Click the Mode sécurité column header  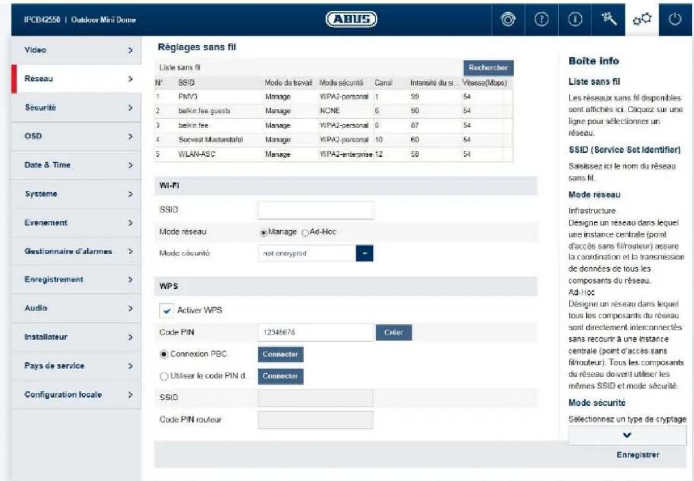point(341,83)
